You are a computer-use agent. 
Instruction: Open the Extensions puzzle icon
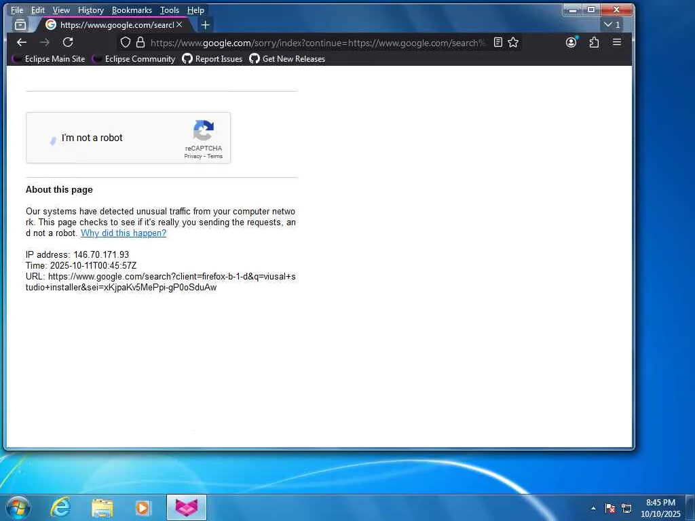pos(594,43)
